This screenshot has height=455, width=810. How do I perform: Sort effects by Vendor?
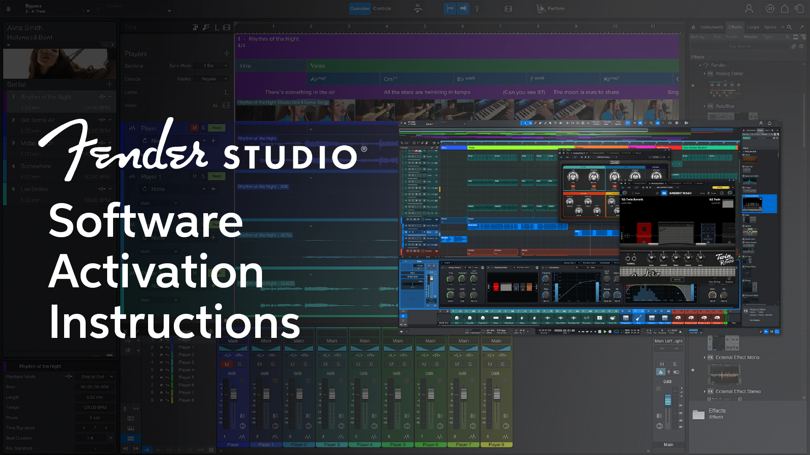click(751, 37)
